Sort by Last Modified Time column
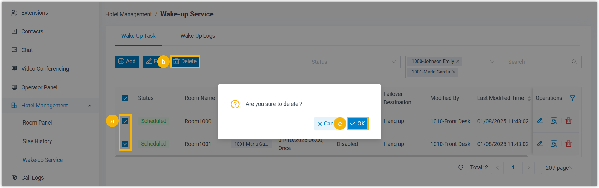 pyautogui.click(x=529, y=98)
